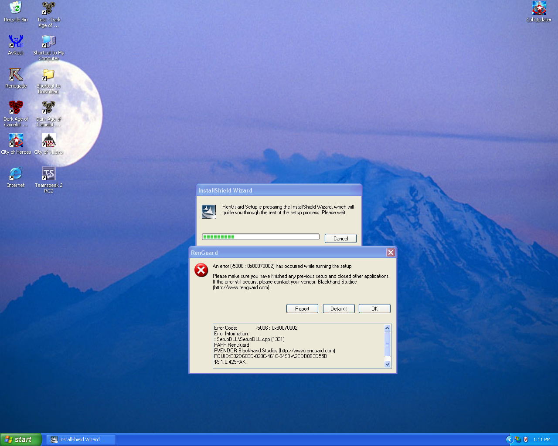558x446 pixels.
Task: Launch Teamspeak 2 RC2 shortcut
Action: click(49, 174)
